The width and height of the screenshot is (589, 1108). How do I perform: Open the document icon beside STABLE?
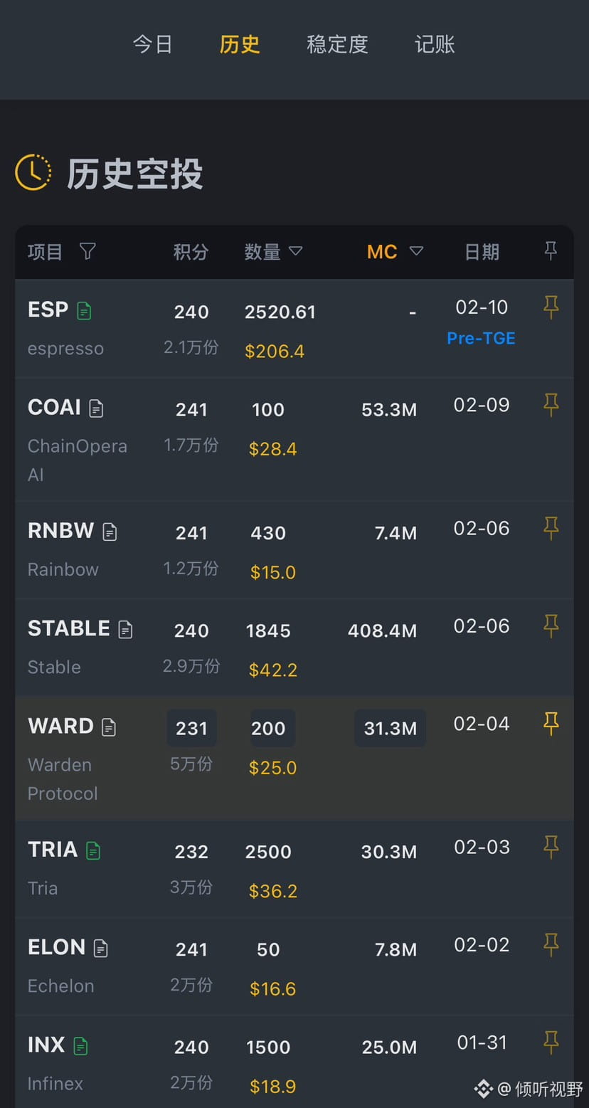pyautogui.click(x=125, y=629)
